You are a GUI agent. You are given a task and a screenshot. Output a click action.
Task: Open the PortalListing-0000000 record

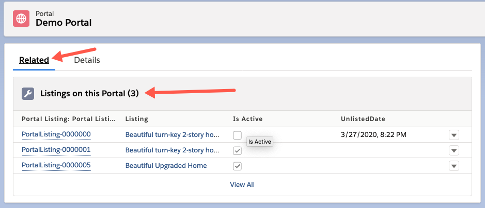[56, 134]
